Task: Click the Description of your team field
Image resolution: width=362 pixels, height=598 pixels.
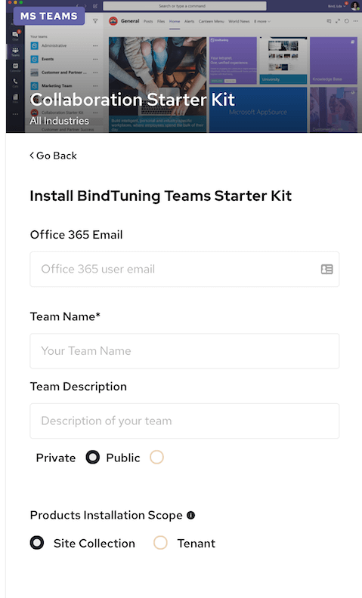Action: (184, 421)
